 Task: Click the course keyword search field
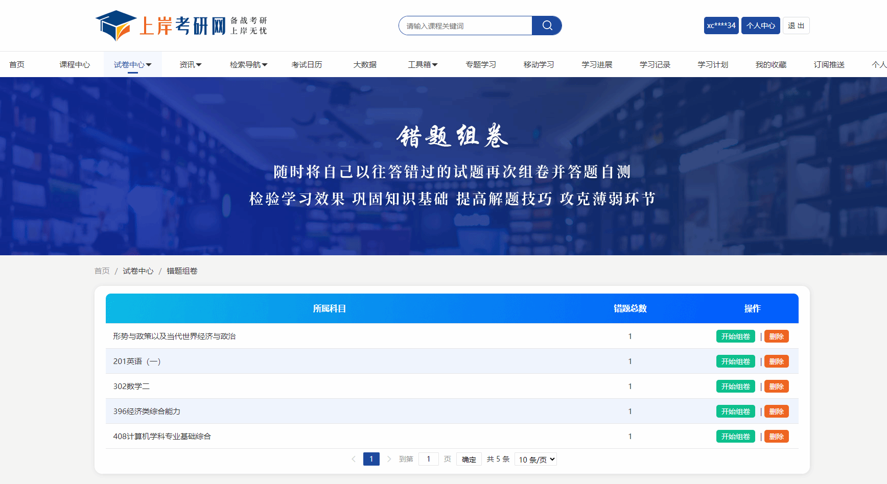point(465,26)
